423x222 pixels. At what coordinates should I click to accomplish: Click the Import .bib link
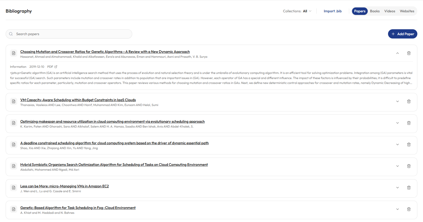point(332,11)
